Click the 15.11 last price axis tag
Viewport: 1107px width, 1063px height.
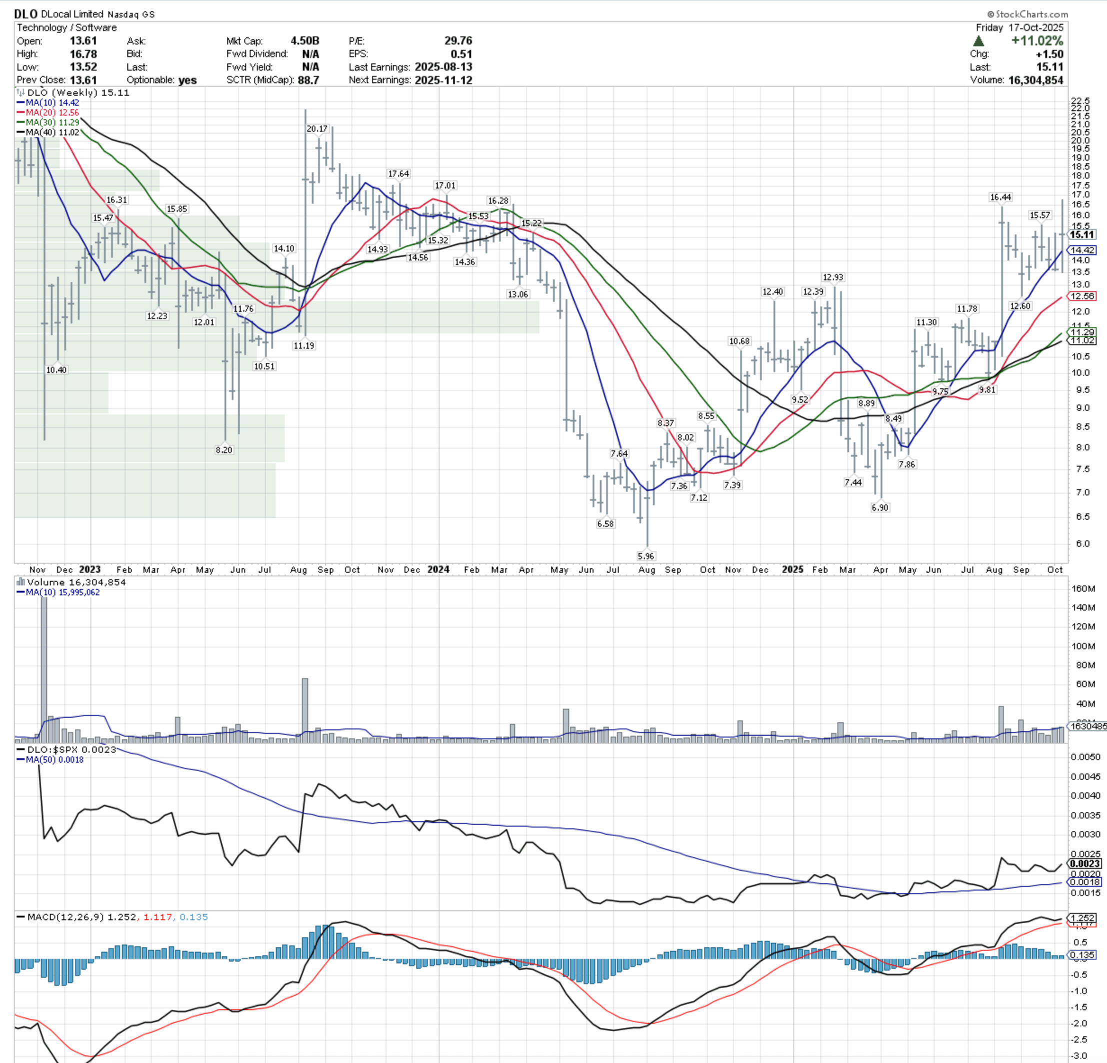pos(1081,235)
